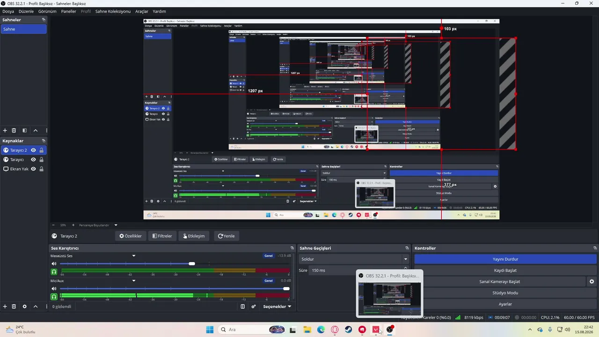Zoom out the preview with minus icon
599x337 pixels.
53,225
